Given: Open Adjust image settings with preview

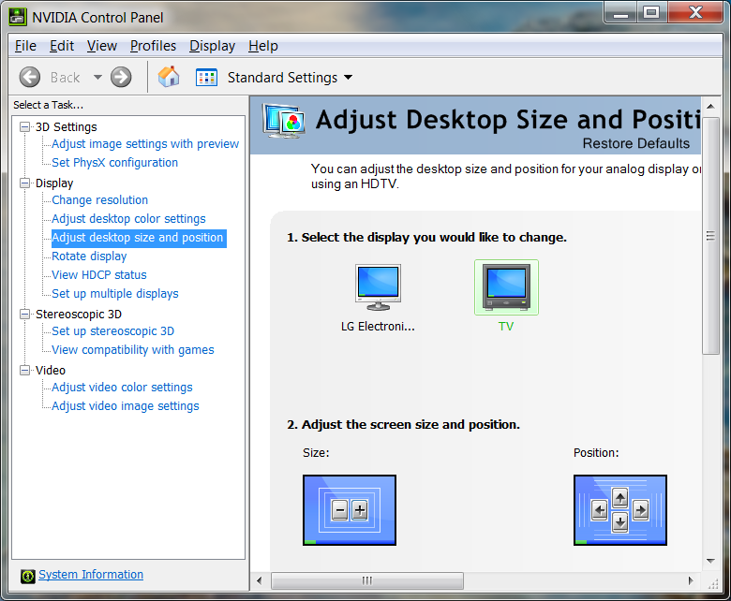Looking at the screenshot, I should tap(145, 144).
